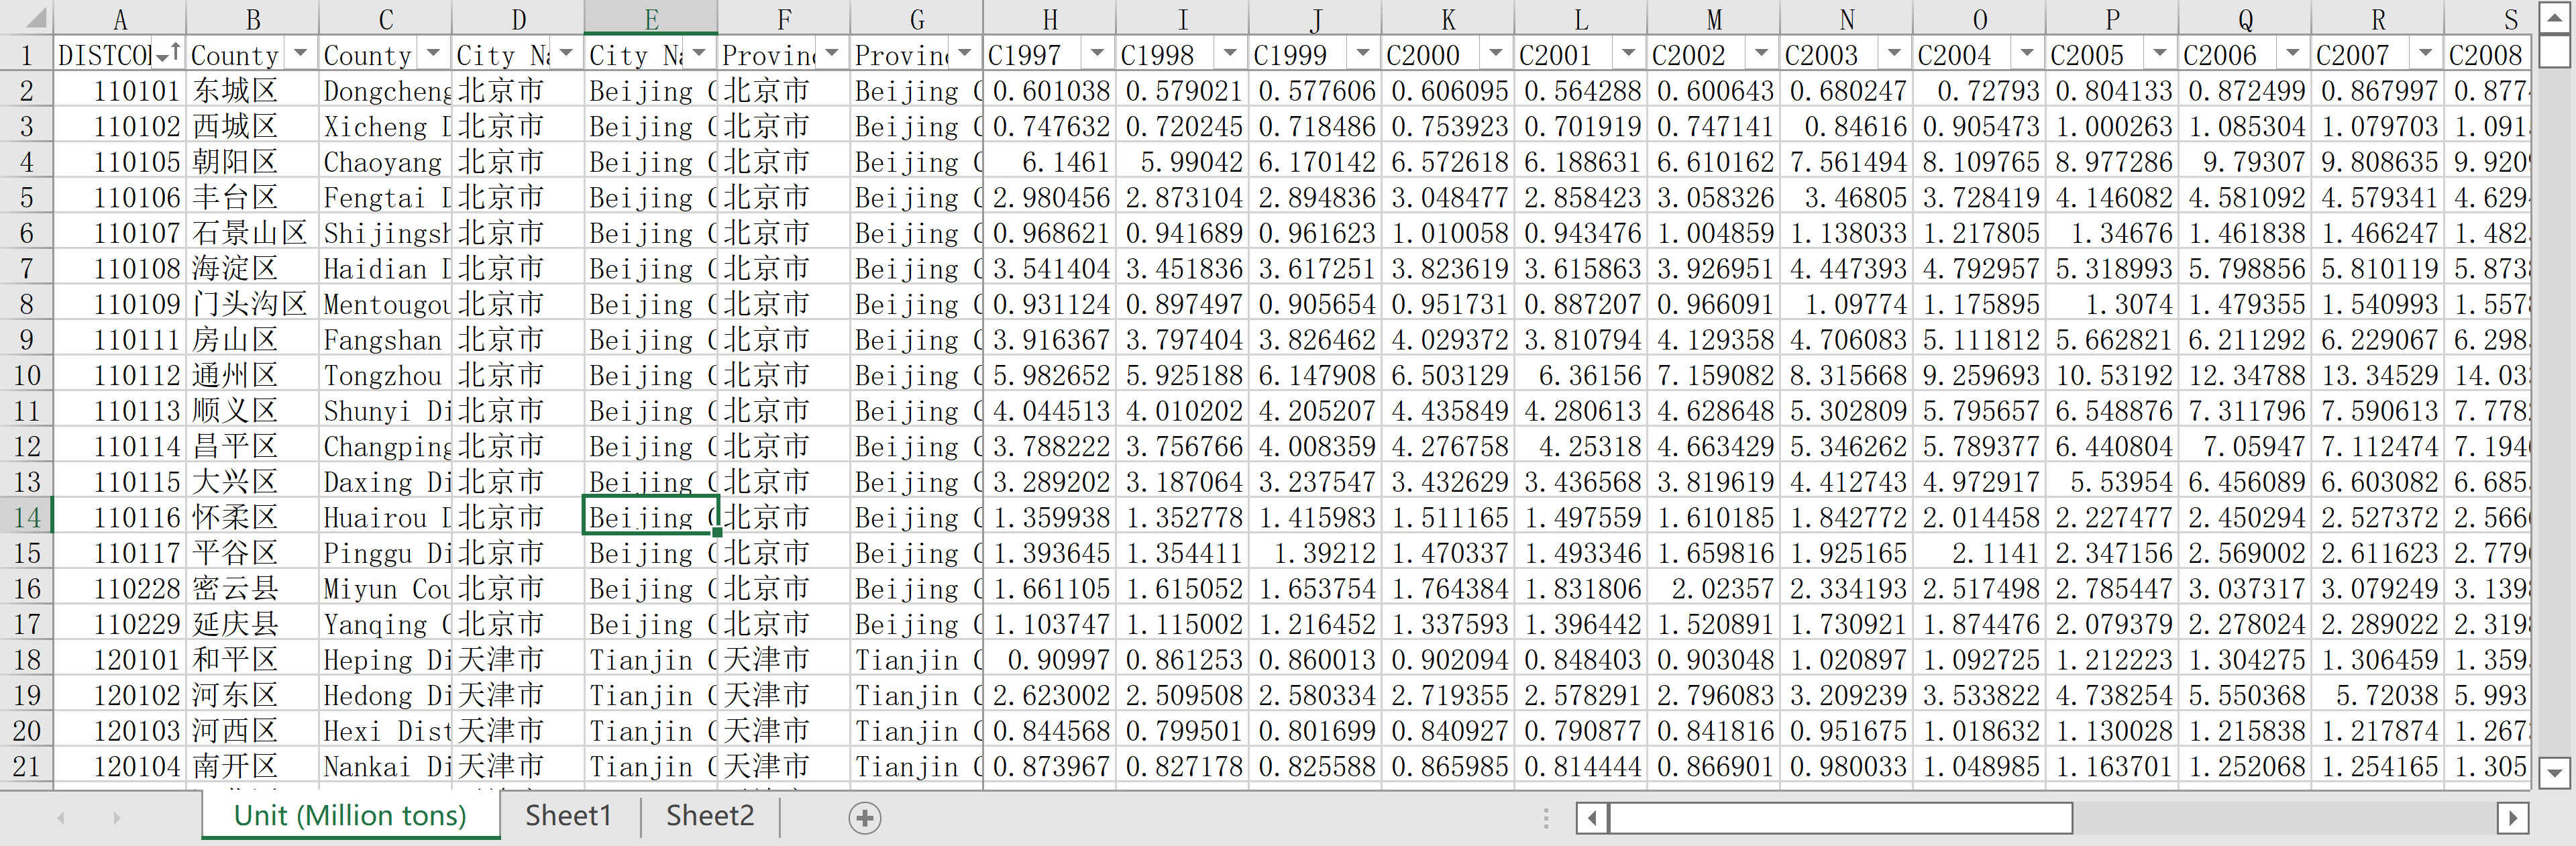
Task: Click the vertical scrollbar up arrow
Action: click(x=2554, y=18)
